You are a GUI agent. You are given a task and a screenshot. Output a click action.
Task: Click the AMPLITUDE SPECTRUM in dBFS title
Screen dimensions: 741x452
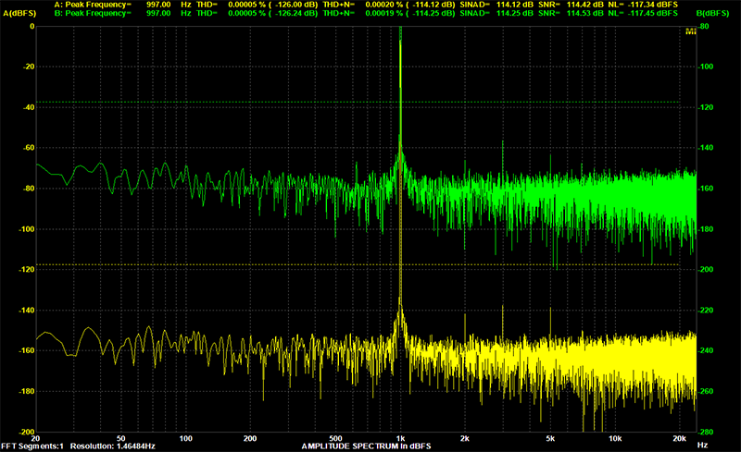pos(366,446)
